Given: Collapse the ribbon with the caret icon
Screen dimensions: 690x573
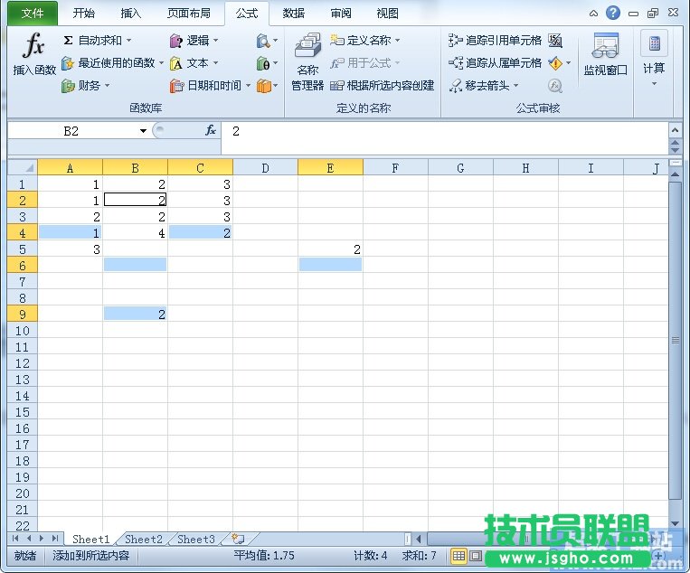Looking at the screenshot, I should 594,14.
